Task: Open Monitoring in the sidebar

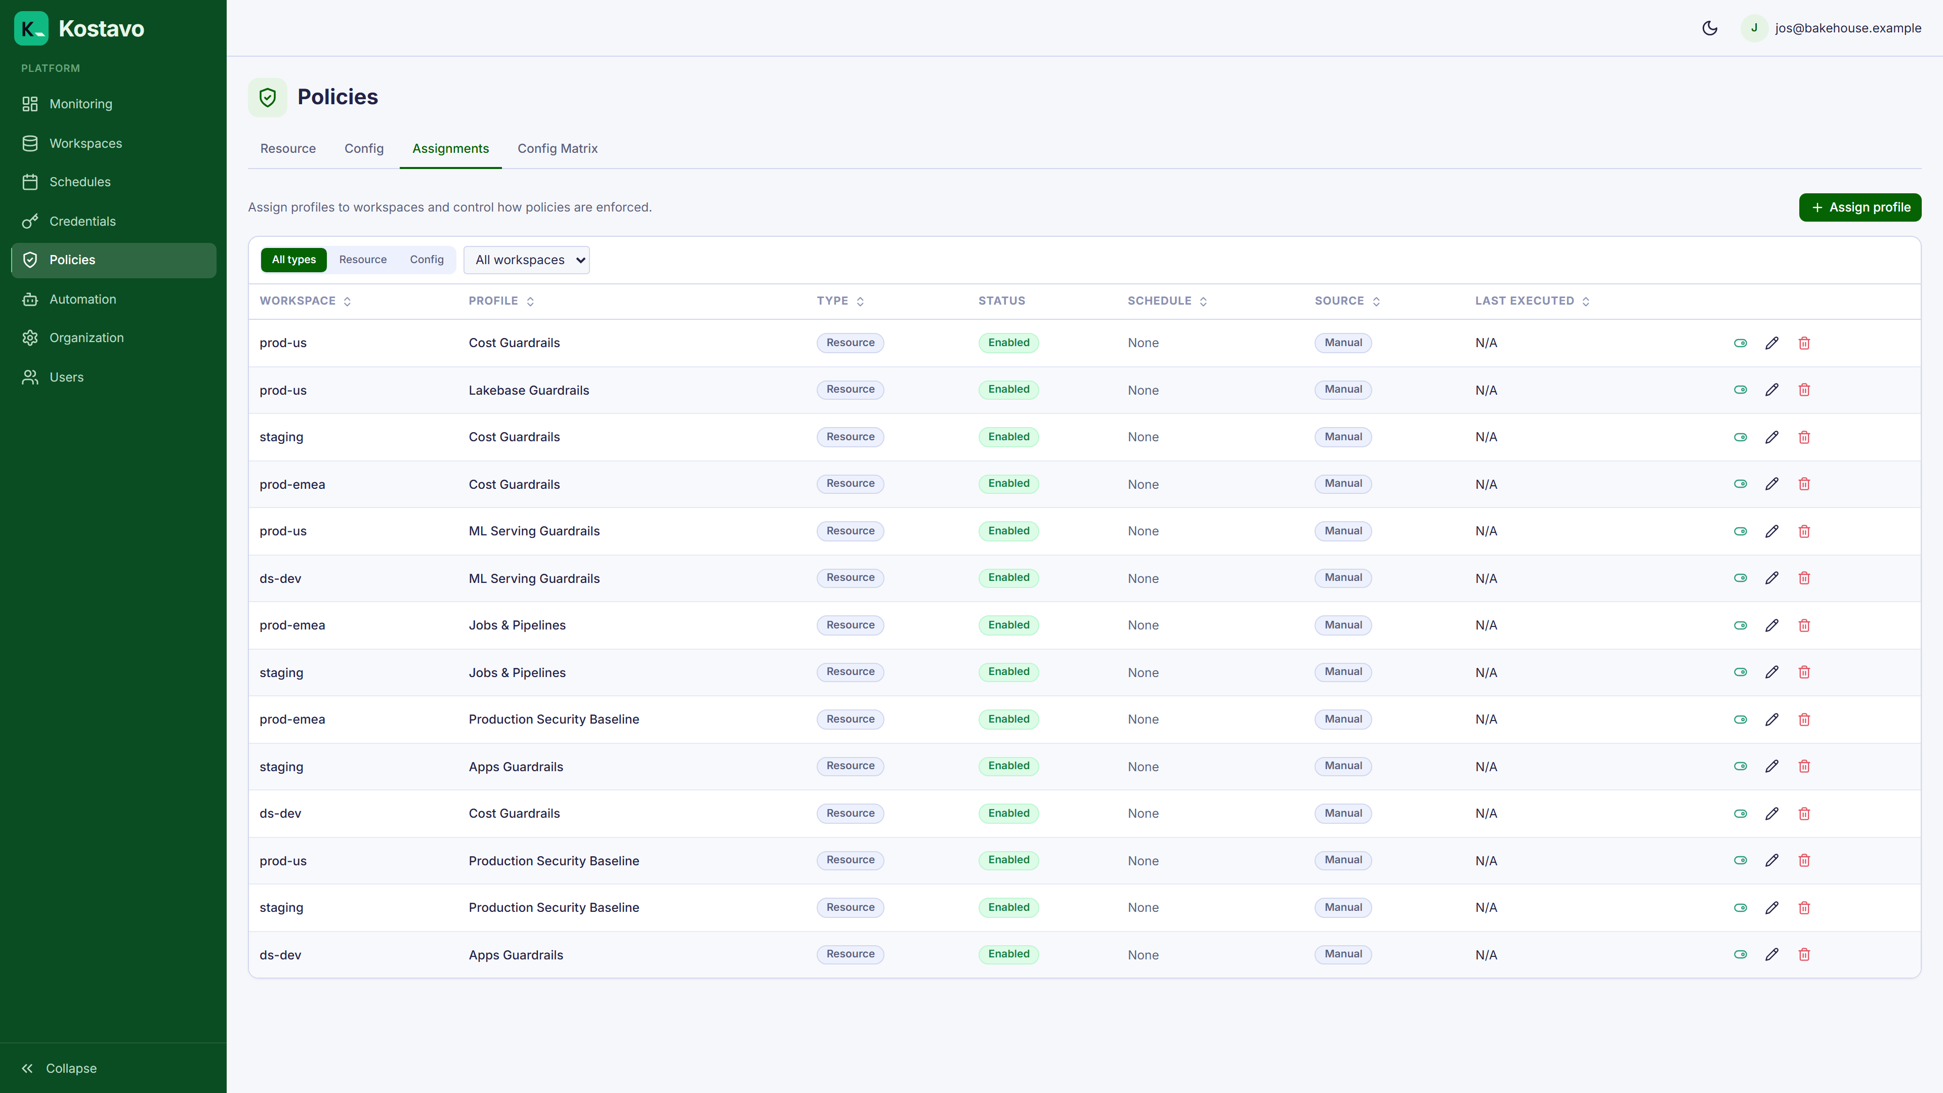Action: click(113, 104)
